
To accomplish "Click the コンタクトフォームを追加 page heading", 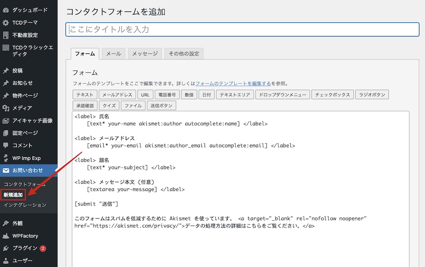I will pos(116,11).
